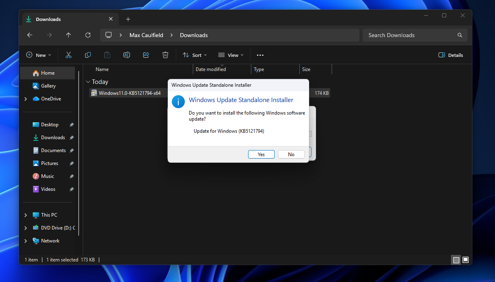
Task: Click the pin icon beside Desktop
Action: (x=71, y=125)
